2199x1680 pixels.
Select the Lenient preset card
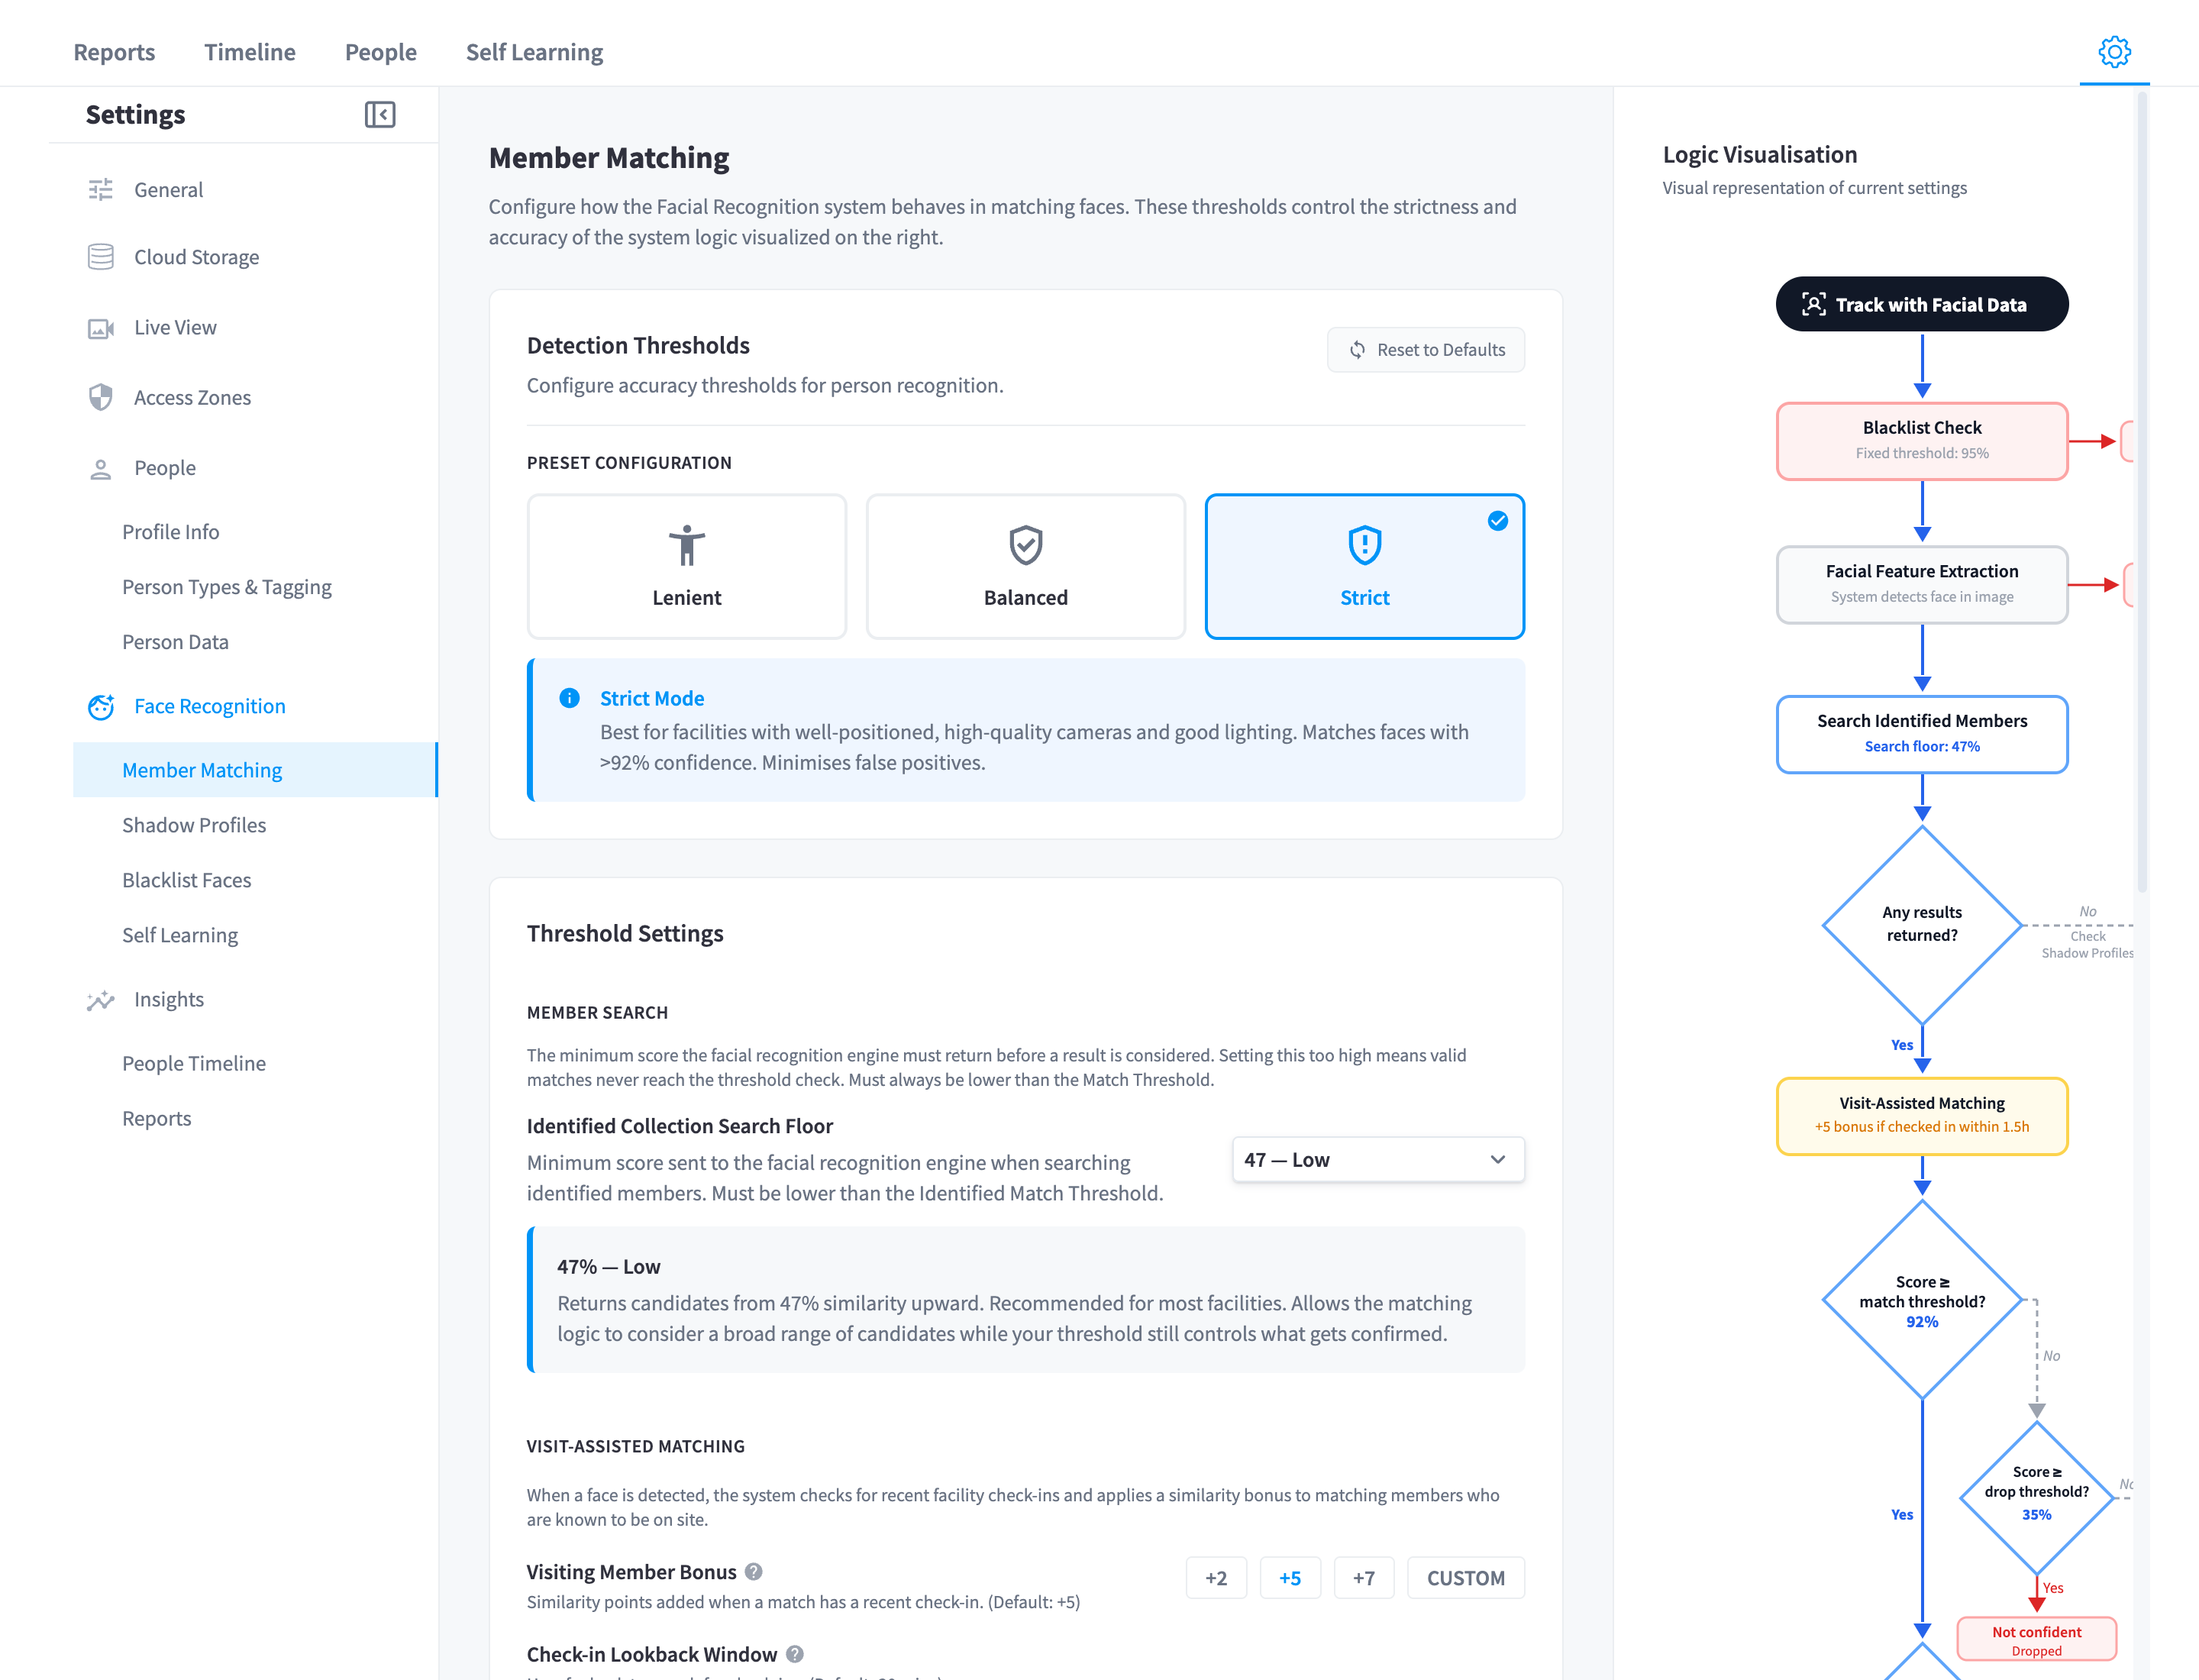coord(687,566)
